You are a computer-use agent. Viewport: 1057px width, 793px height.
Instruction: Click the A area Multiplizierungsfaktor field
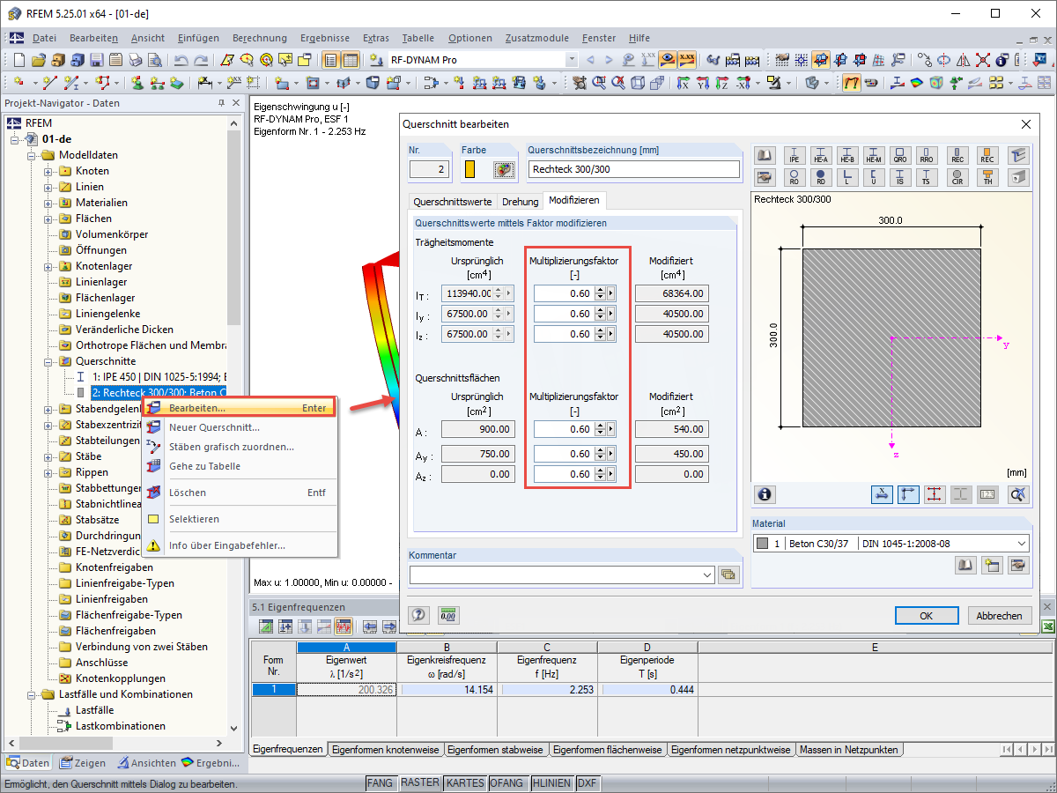(564, 429)
